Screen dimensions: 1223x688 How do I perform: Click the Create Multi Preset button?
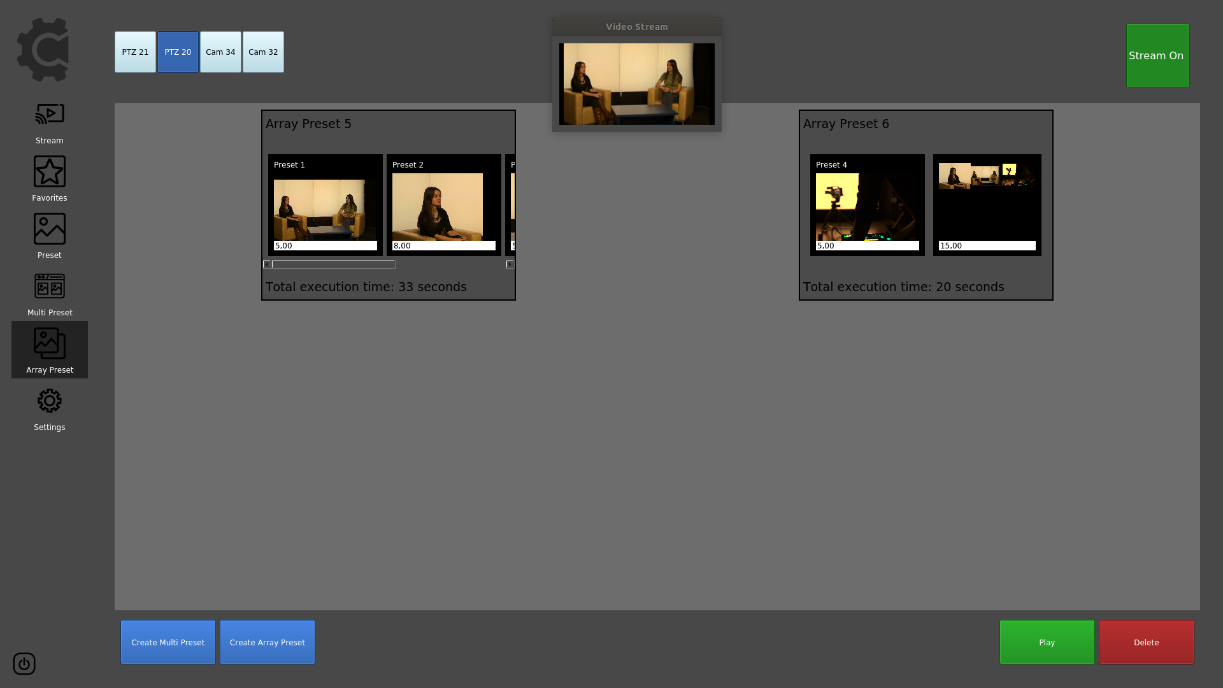click(x=168, y=642)
